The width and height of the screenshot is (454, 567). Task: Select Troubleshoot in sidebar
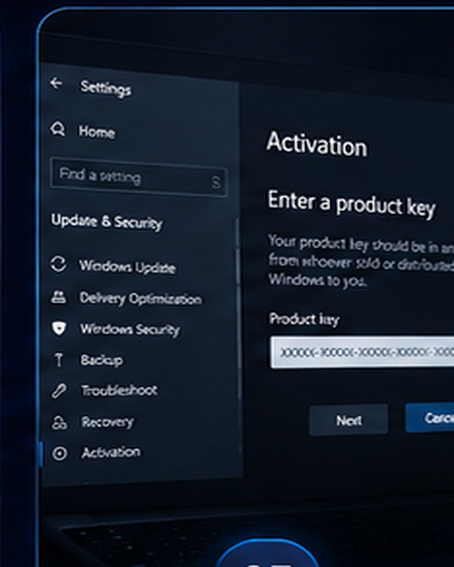[119, 390]
